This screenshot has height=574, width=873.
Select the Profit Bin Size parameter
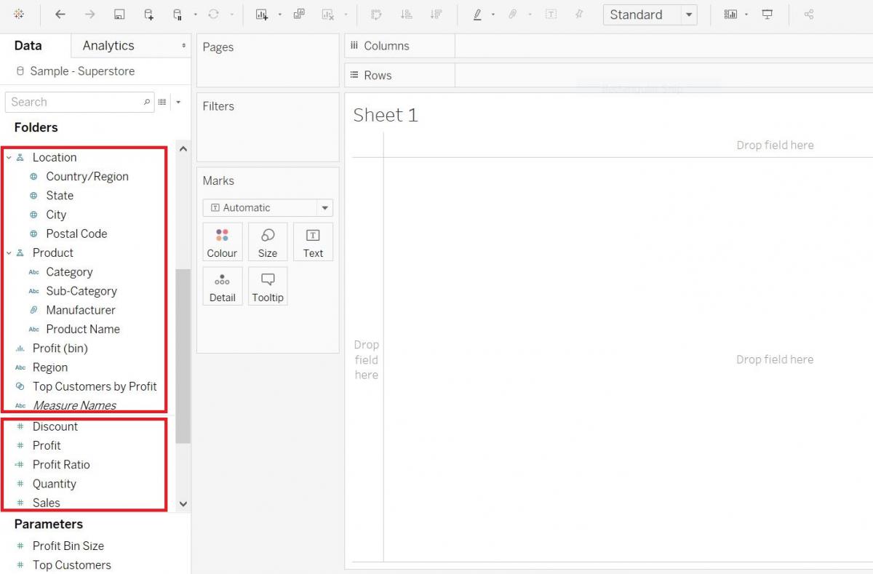pos(68,546)
